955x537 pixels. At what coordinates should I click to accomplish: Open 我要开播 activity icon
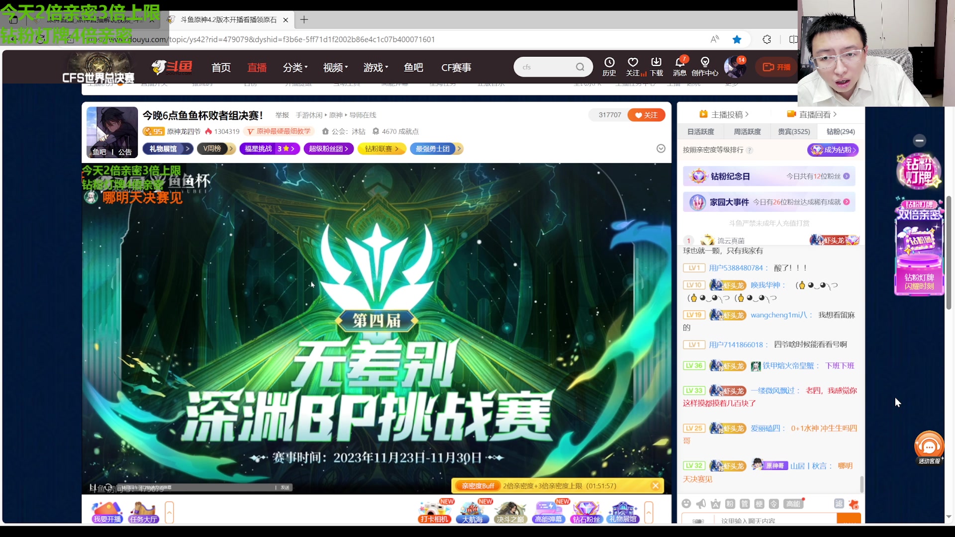coord(107,512)
